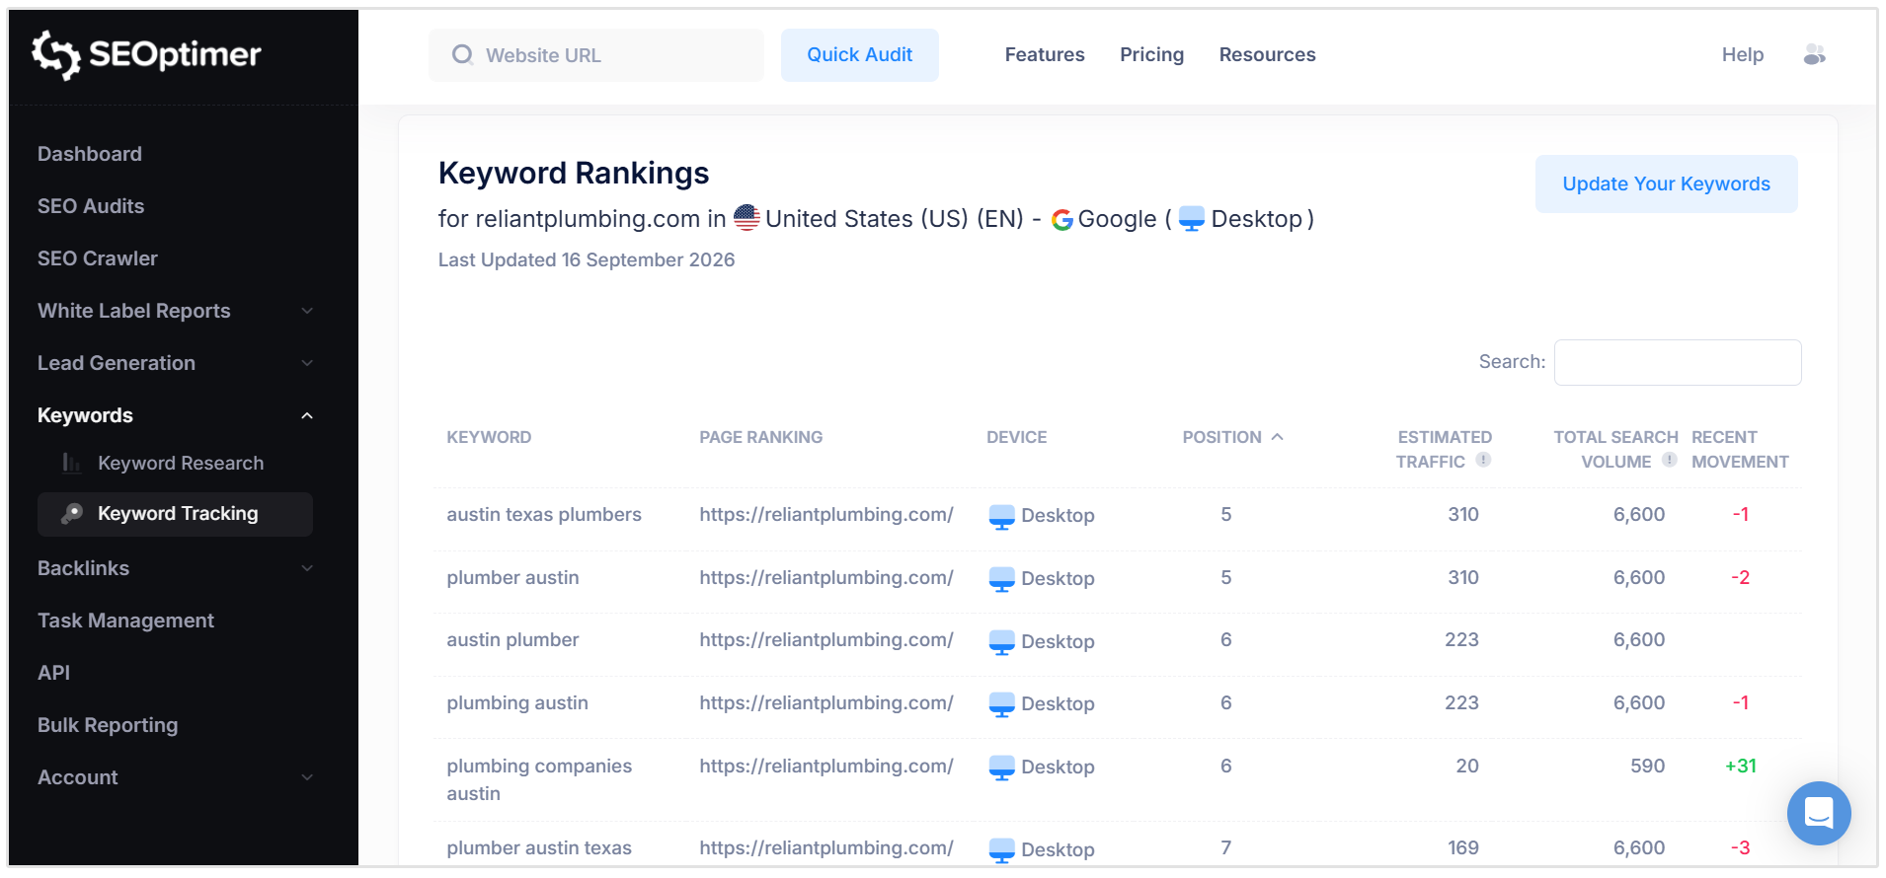This screenshot has width=1886, height=878.
Task: Open the user account profile icon
Action: [x=1814, y=55]
